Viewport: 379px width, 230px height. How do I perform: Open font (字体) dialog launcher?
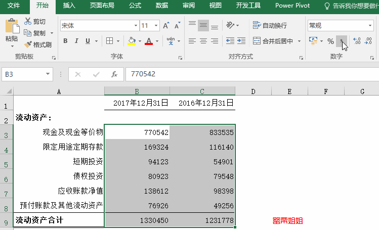180,58
